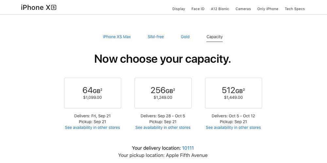Open the Display section link
The width and height of the screenshot is (327, 163).
179,9
